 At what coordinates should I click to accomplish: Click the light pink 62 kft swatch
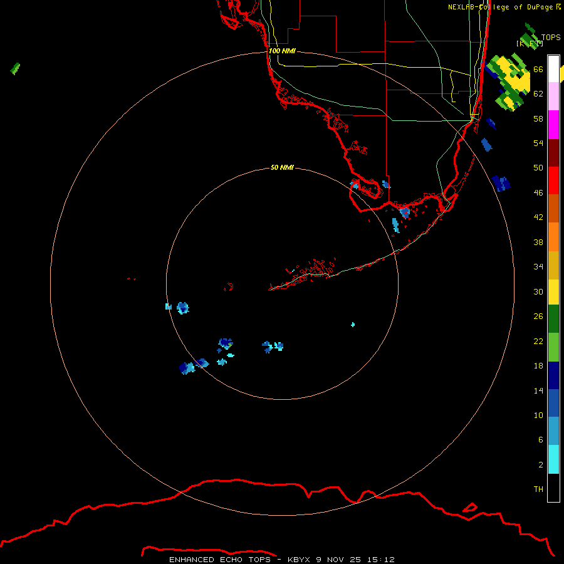[553, 96]
